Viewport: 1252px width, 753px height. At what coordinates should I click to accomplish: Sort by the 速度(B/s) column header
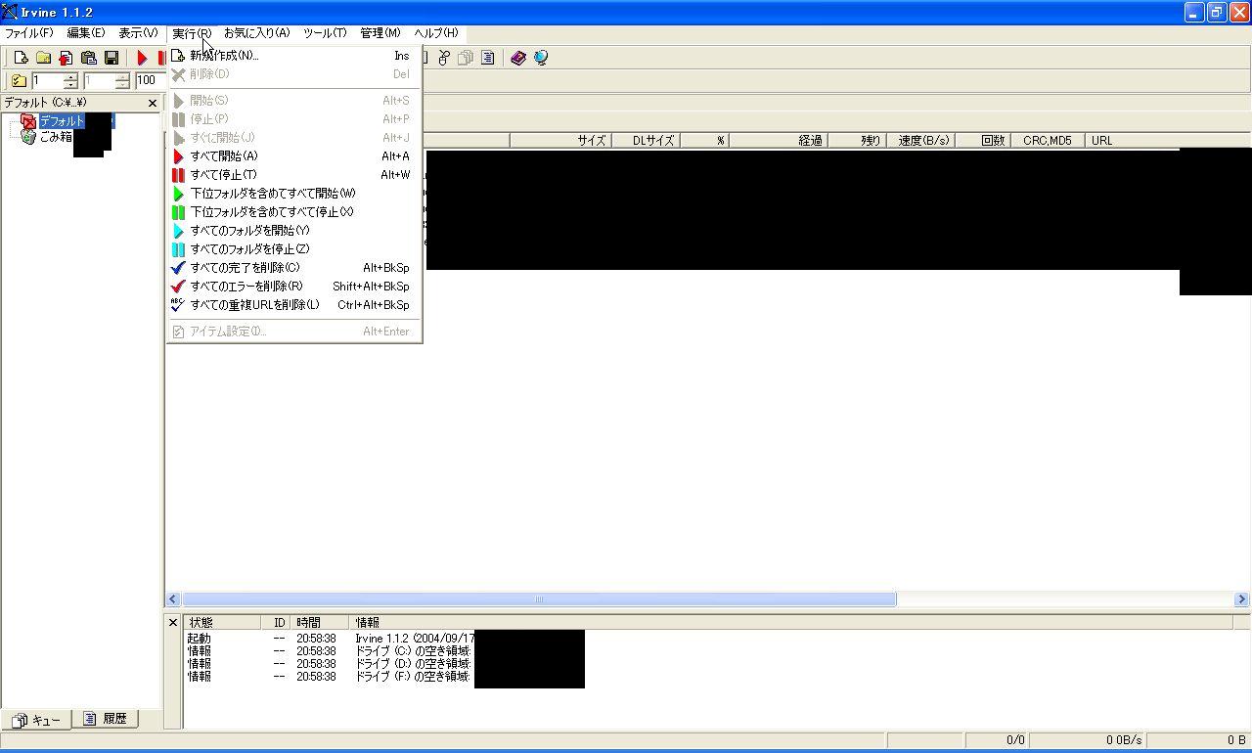click(x=920, y=141)
